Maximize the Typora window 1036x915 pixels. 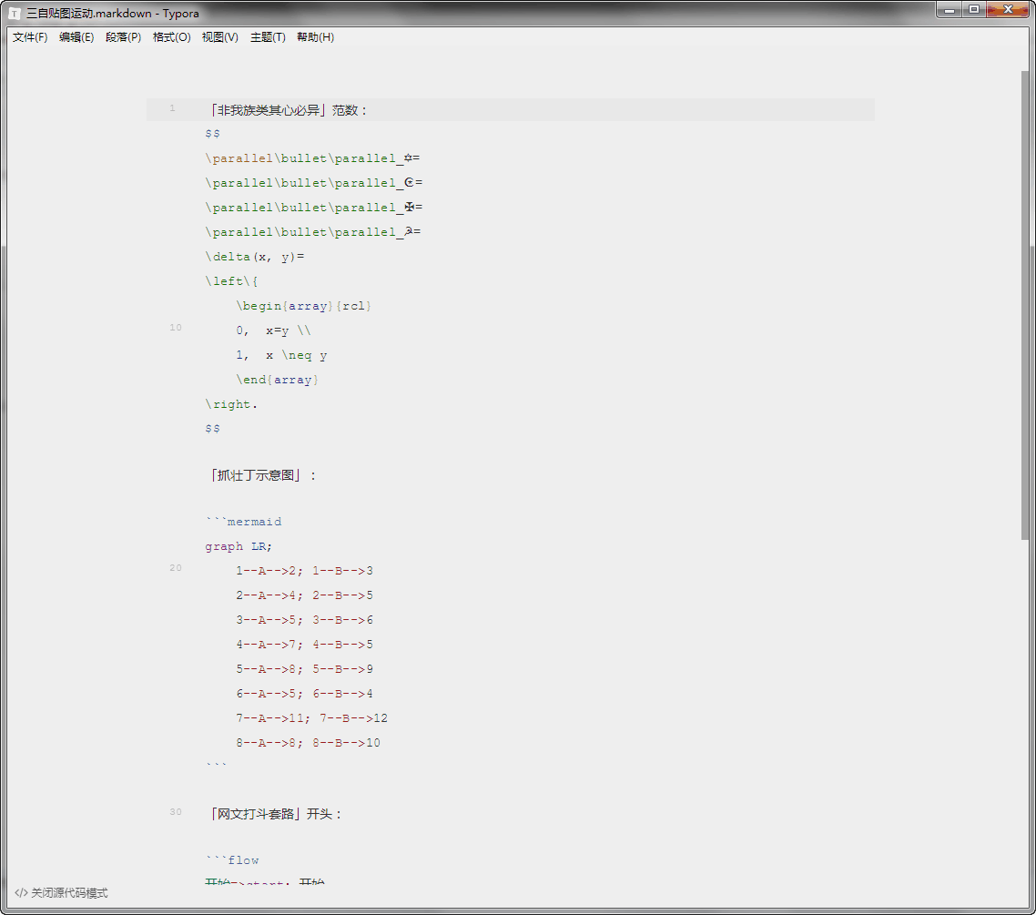tap(974, 10)
